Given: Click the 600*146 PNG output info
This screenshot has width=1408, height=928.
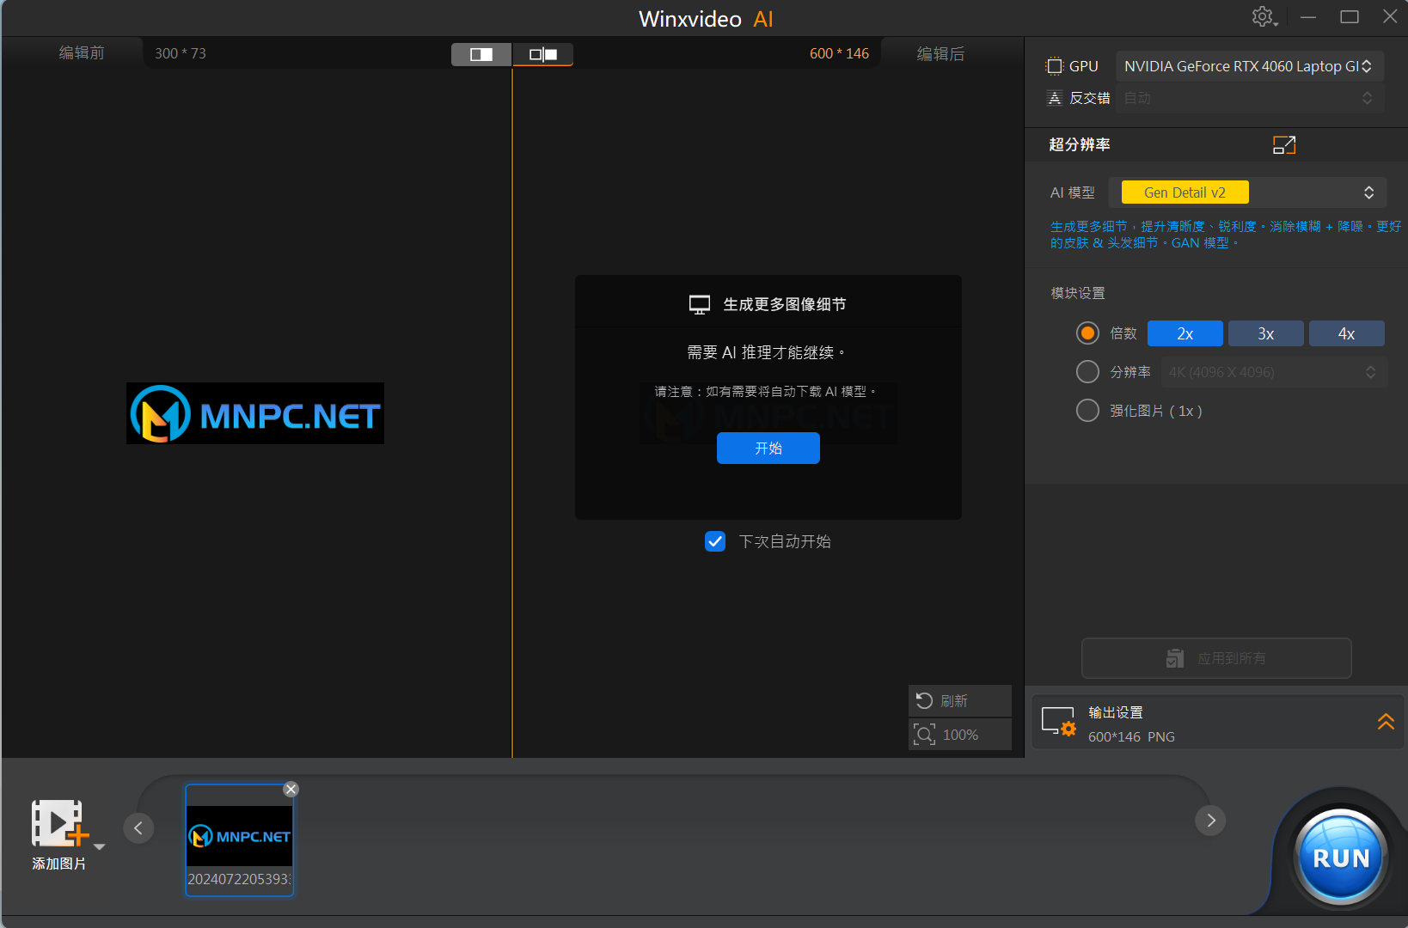Looking at the screenshot, I should coord(1131,737).
